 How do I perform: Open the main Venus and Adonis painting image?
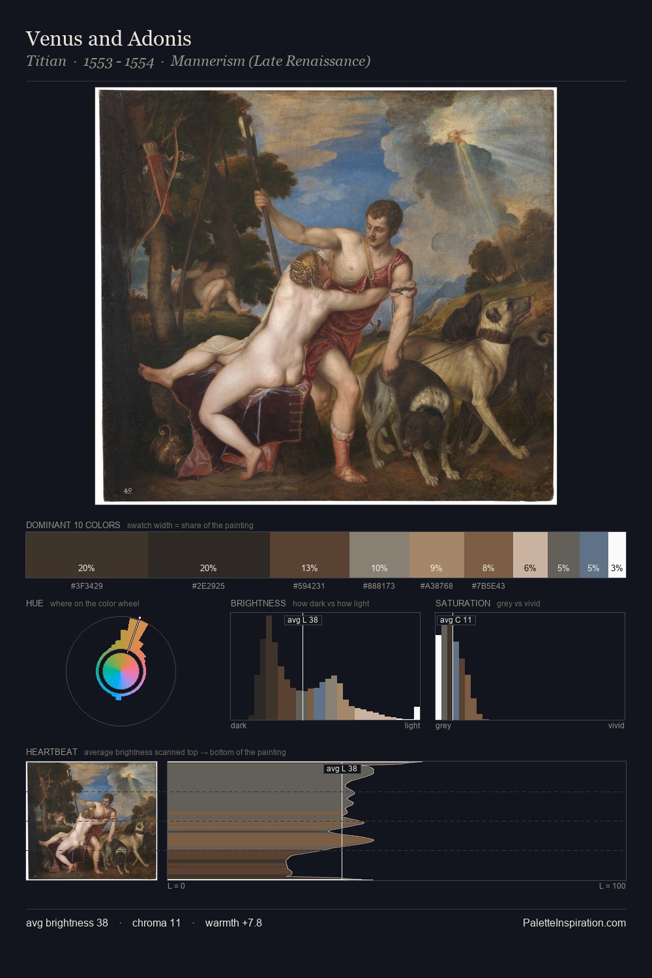[x=326, y=296]
